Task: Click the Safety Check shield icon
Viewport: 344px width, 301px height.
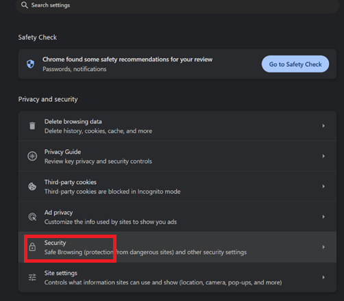Action: (x=30, y=64)
